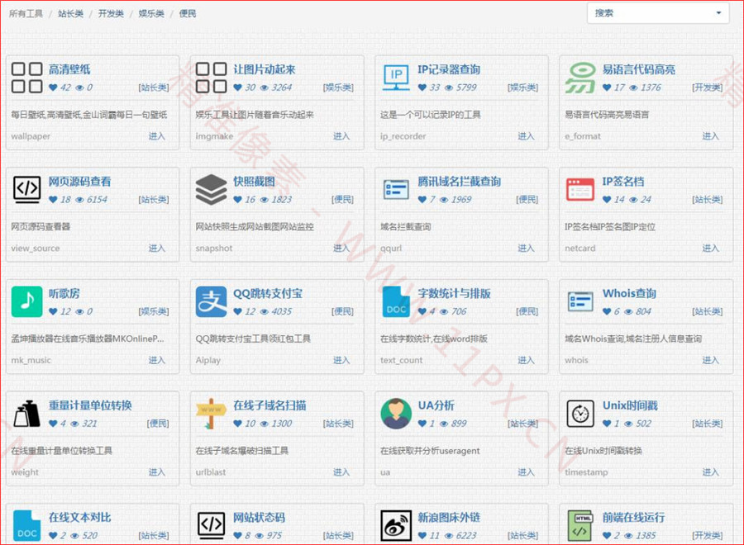Open the 新浪图床外链 title link
The image size is (744, 545).
[449, 518]
